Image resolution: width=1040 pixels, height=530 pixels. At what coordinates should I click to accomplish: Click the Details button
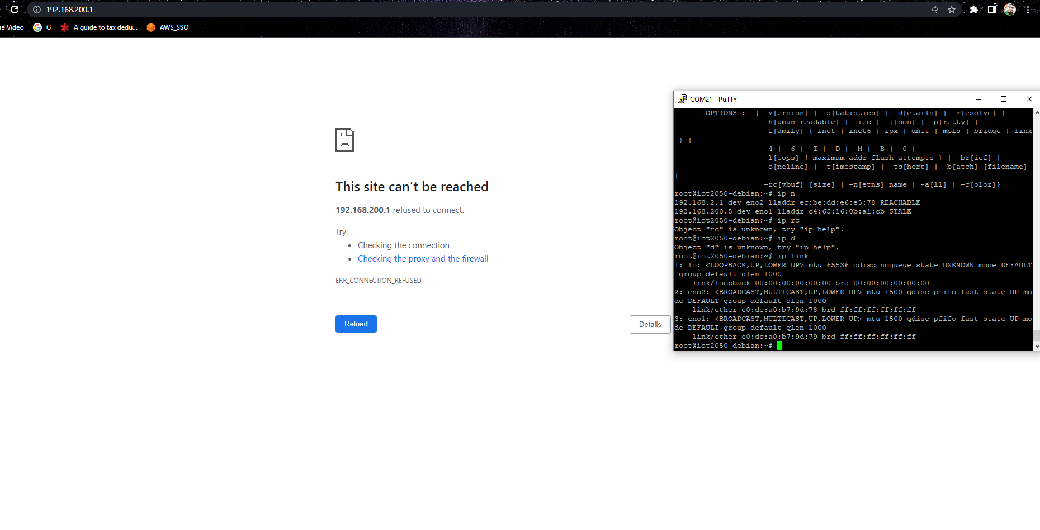tap(650, 324)
